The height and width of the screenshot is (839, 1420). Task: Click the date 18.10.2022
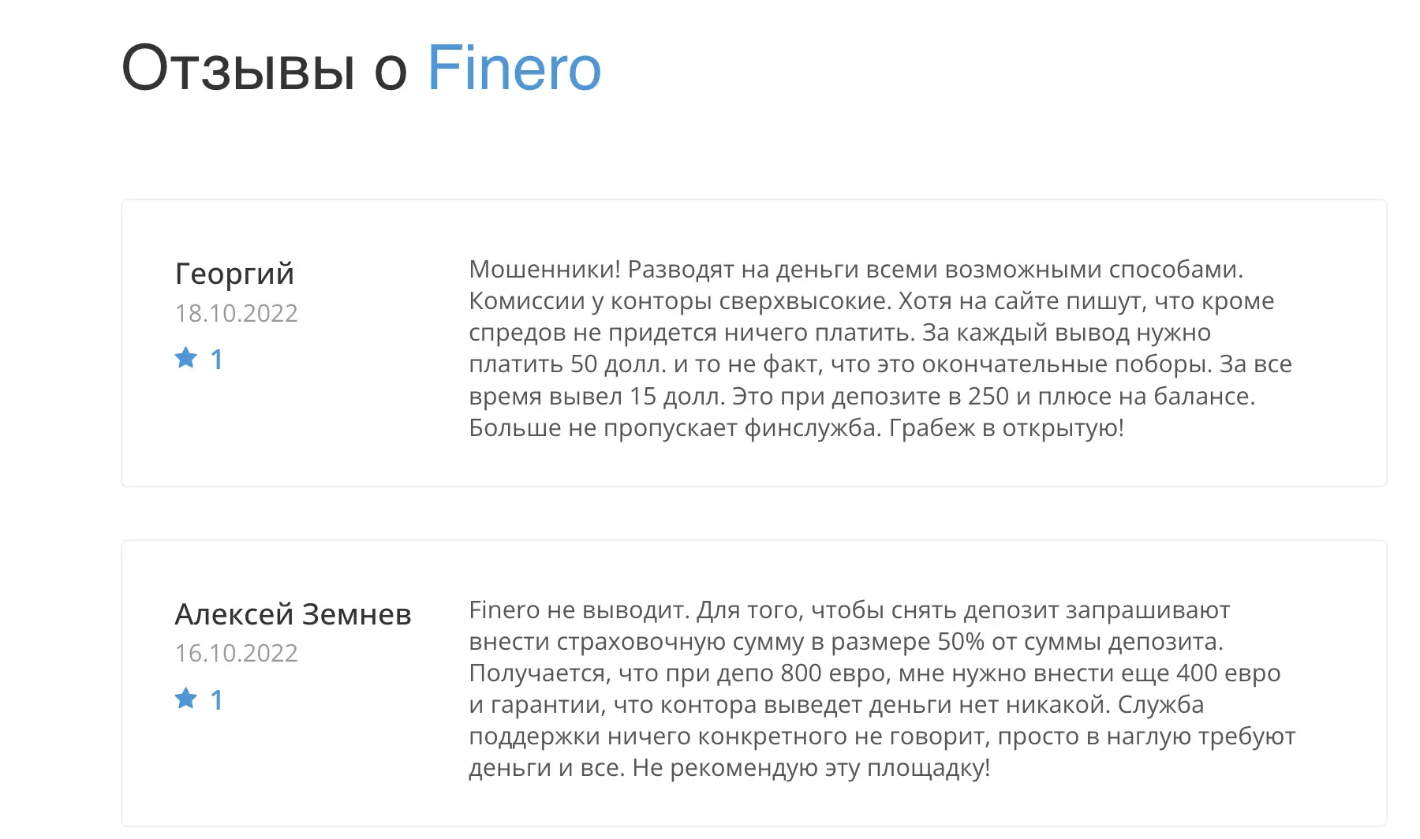tap(236, 313)
